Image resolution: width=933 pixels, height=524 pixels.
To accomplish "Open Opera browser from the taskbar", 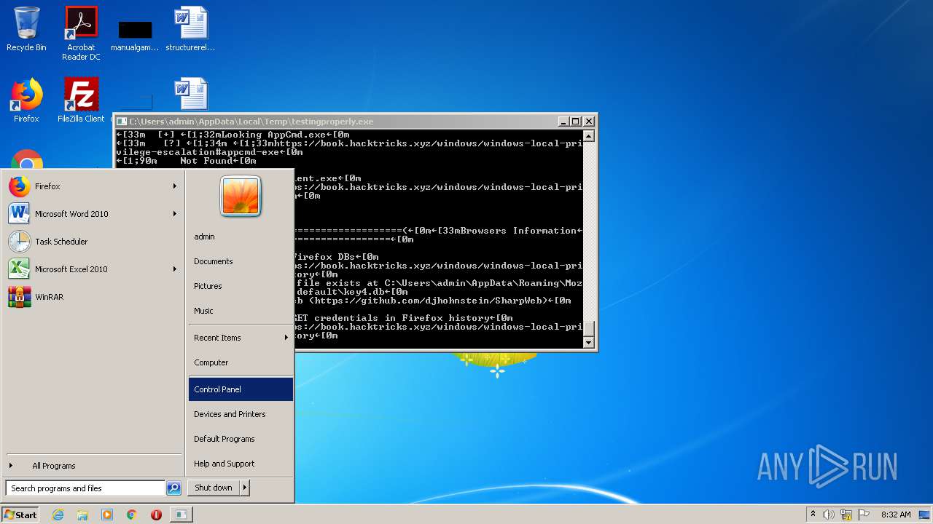I will pyautogui.click(x=156, y=515).
